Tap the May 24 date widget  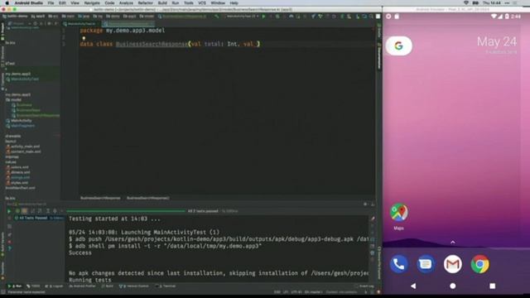497,41
